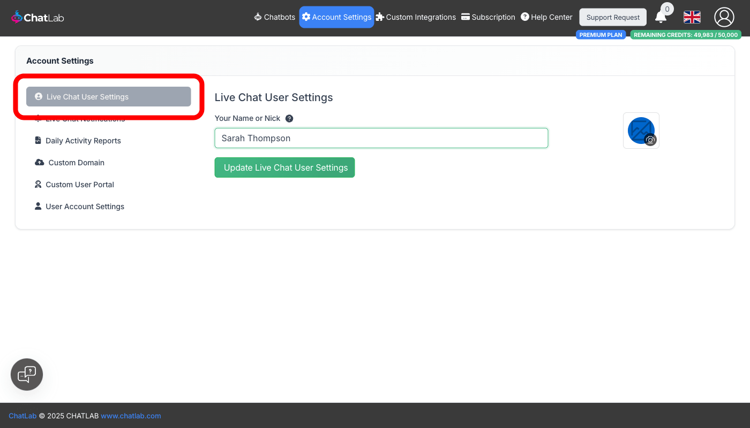Image resolution: width=750 pixels, height=428 pixels.
Task: Click the Your Name or Nick field
Action: coord(381,138)
